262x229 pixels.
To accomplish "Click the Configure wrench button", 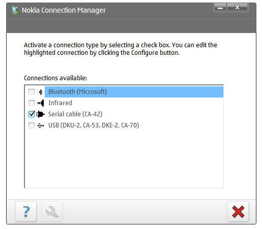I will 52,211.
